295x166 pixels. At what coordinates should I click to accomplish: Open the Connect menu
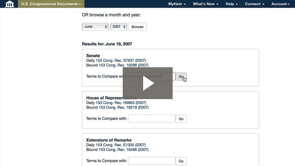point(254,4)
